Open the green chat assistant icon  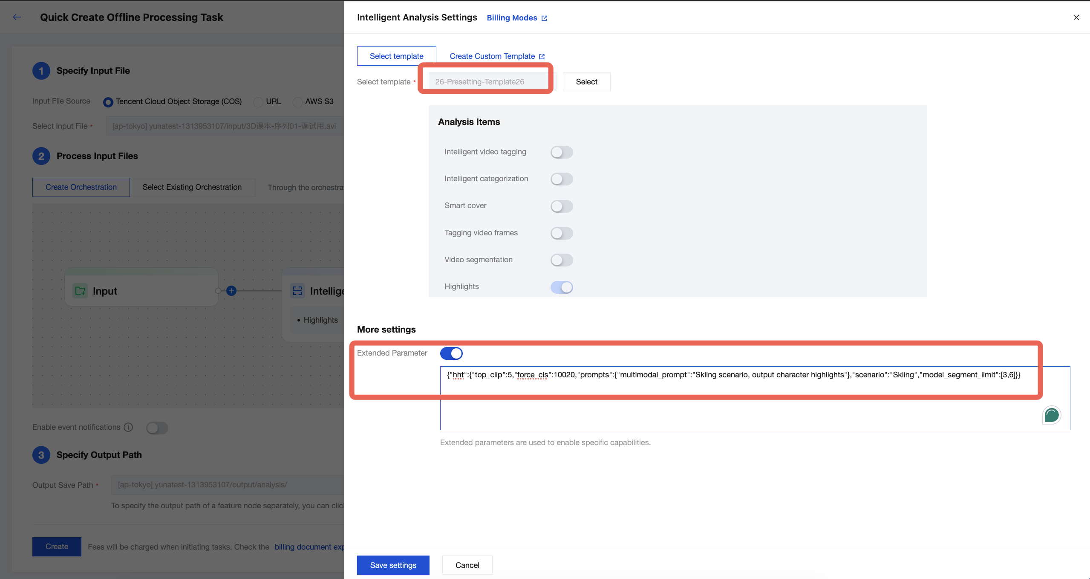[x=1051, y=415]
